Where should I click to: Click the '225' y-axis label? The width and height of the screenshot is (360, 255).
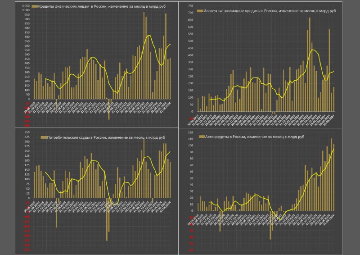(x=27, y=156)
